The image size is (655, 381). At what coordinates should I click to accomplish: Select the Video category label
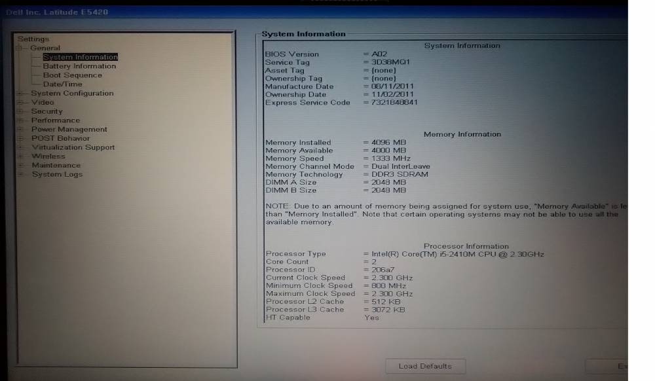43,102
